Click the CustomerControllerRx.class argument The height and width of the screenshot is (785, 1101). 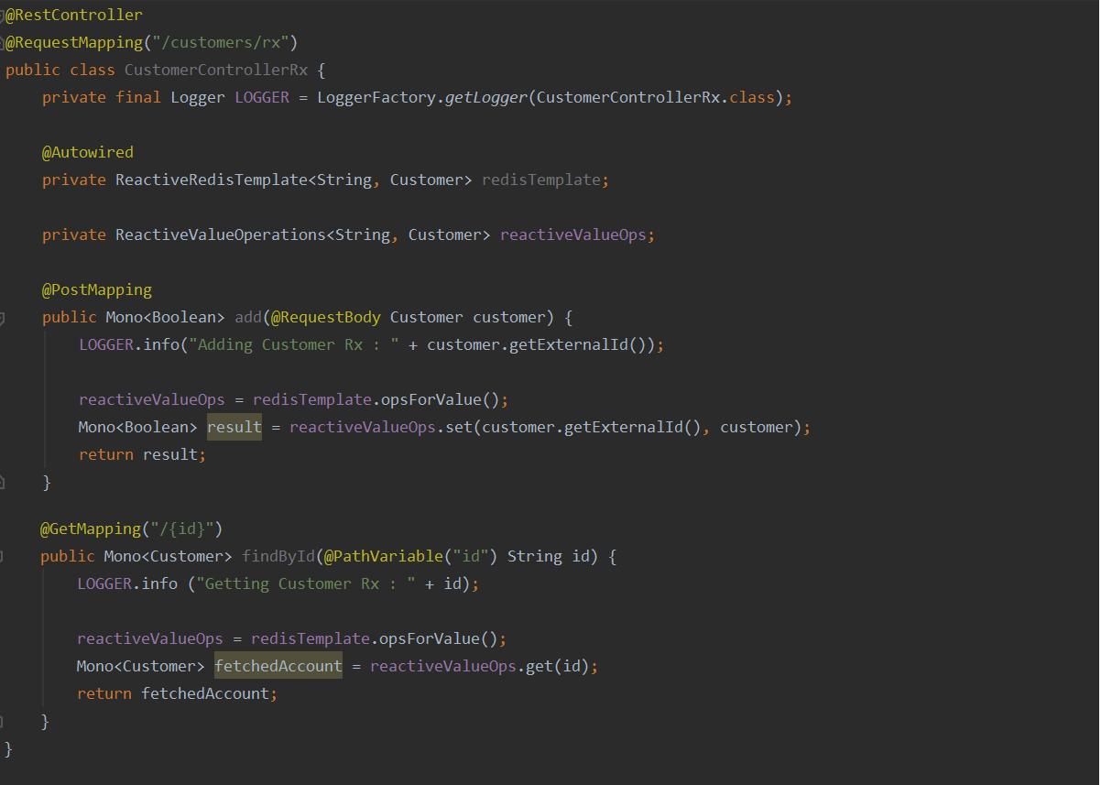click(656, 97)
